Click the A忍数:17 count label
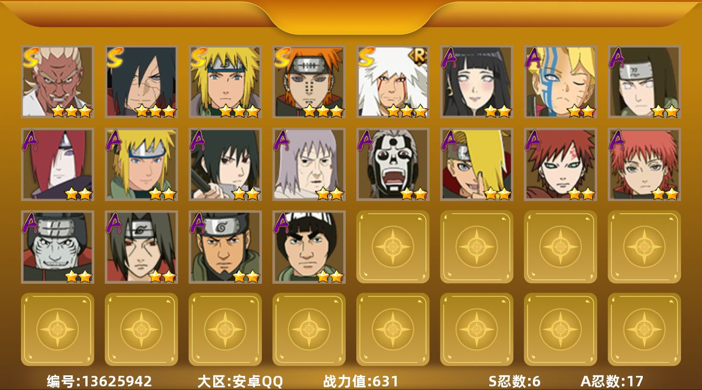 [x=611, y=381]
